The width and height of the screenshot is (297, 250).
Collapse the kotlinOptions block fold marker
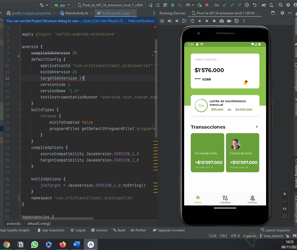pos(20,179)
